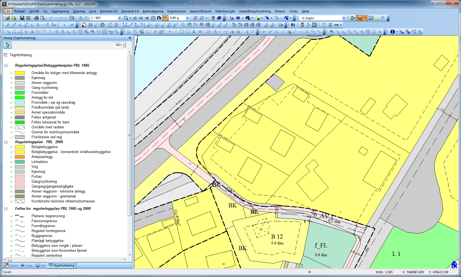The height and width of the screenshot is (277, 461).
Task: Open the Kartredigering menu
Action: click(x=153, y=11)
